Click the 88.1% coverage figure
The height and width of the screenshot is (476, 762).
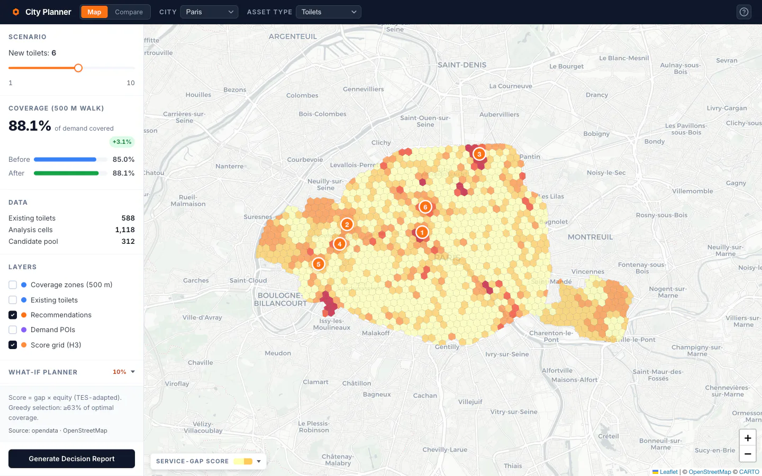click(x=30, y=126)
